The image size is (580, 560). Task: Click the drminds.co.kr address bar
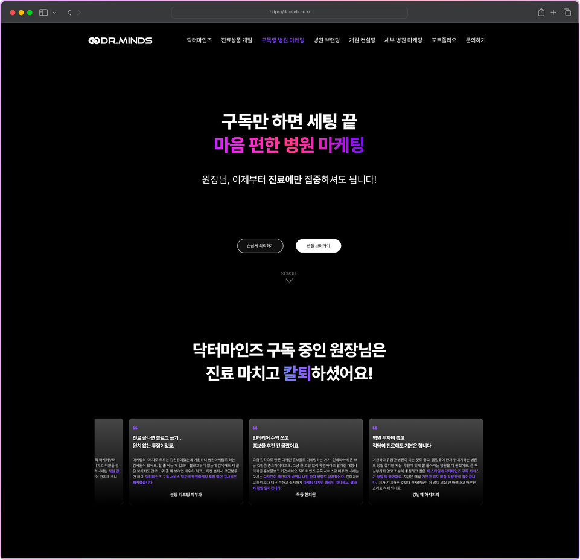click(x=289, y=12)
